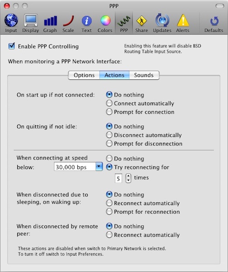Click the Alerts warning triangle icon
The image size is (228, 272).
[x=183, y=20]
